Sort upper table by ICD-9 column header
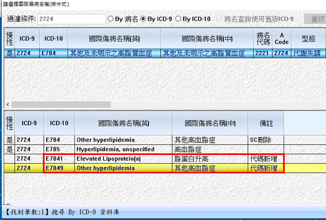This screenshot has height=220, width=326. pos(28,38)
